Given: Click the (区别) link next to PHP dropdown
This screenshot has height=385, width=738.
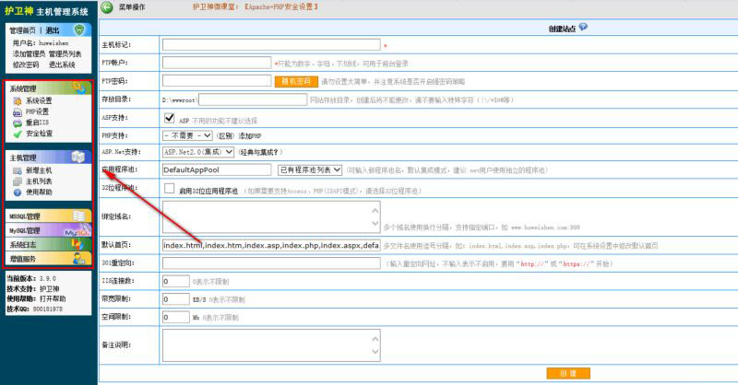Looking at the screenshot, I should pyautogui.click(x=225, y=135).
